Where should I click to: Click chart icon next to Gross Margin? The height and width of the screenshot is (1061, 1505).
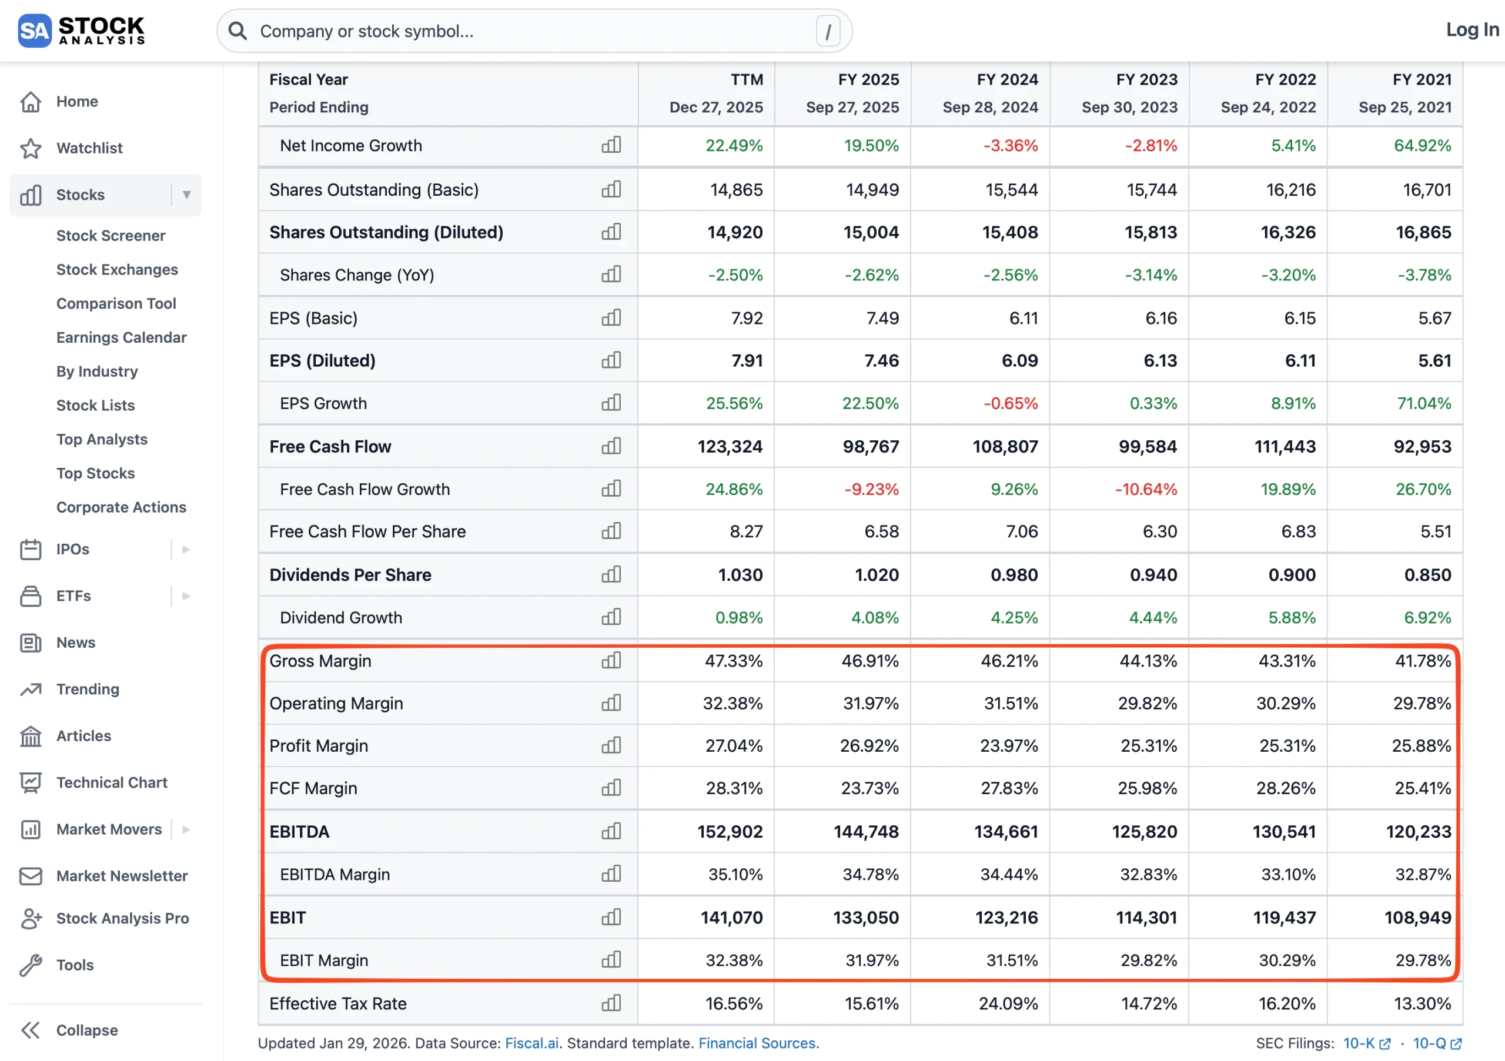point(611,661)
